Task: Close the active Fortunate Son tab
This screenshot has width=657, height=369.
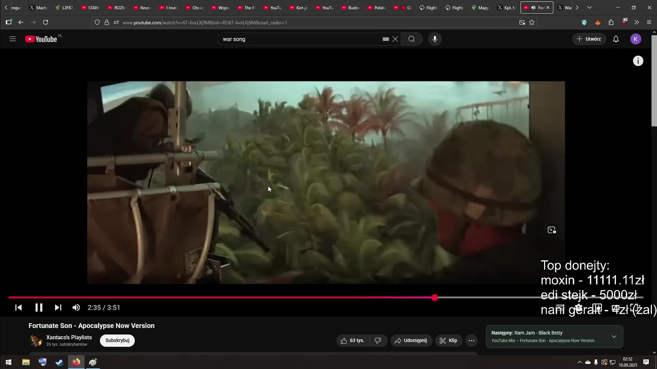Action: [548, 8]
